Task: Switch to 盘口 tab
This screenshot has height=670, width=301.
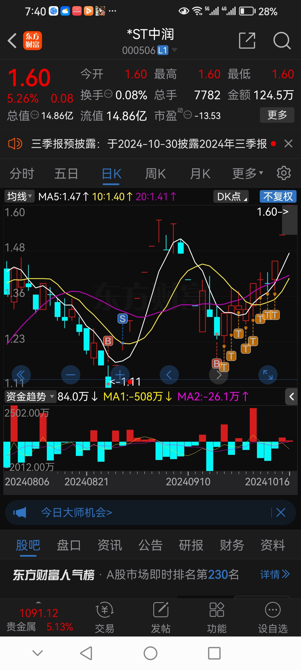Action: pyautogui.click(x=69, y=545)
